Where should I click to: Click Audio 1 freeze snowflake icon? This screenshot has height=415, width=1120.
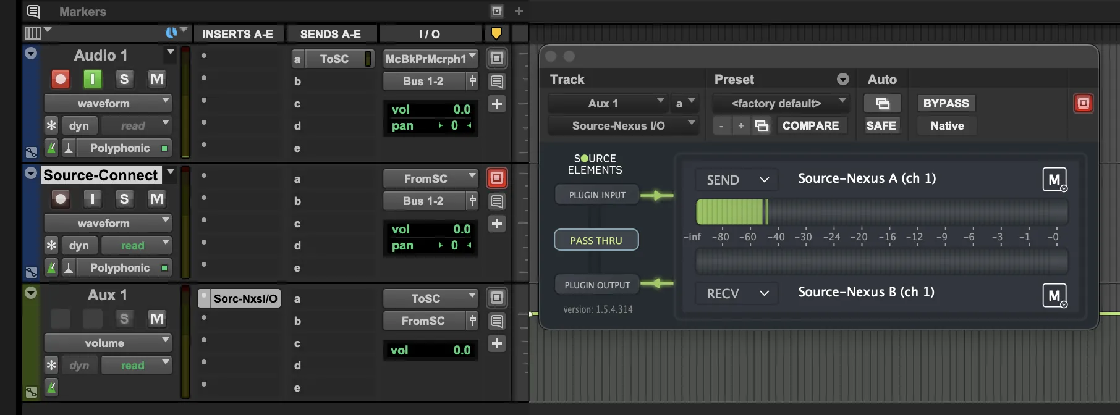51,125
